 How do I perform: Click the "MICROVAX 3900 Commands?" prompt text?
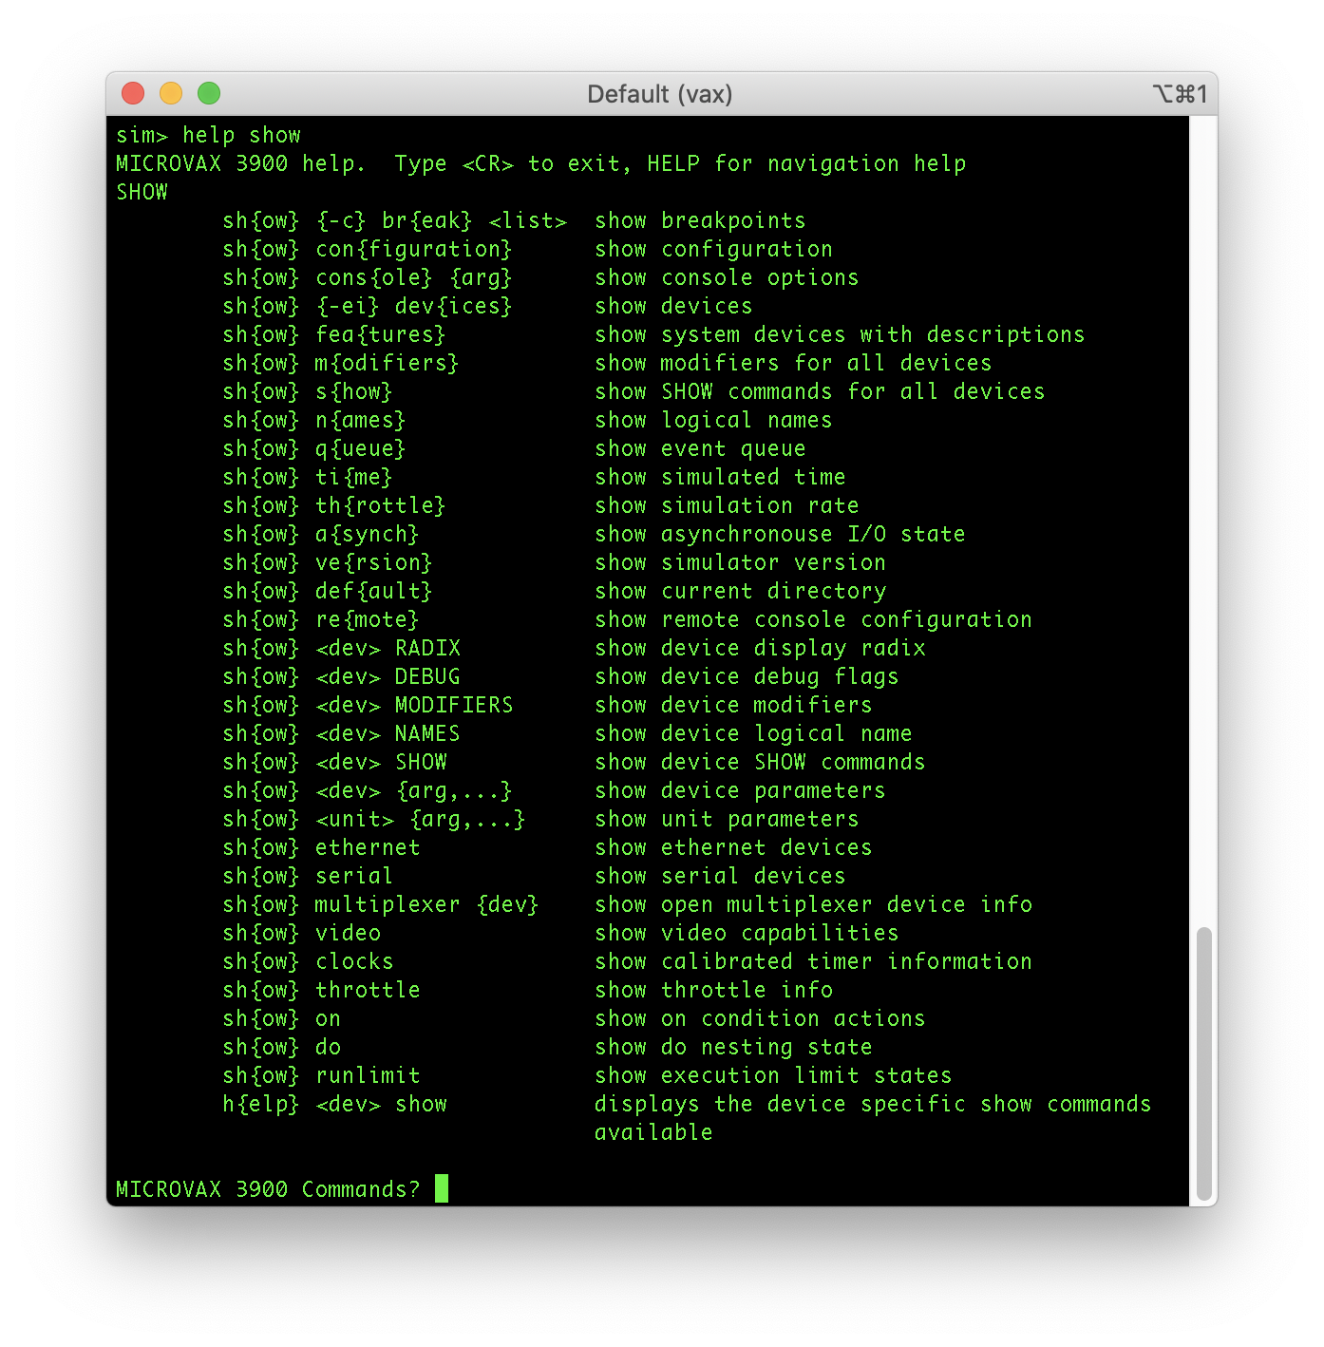pyautogui.click(x=267, y=1189)
